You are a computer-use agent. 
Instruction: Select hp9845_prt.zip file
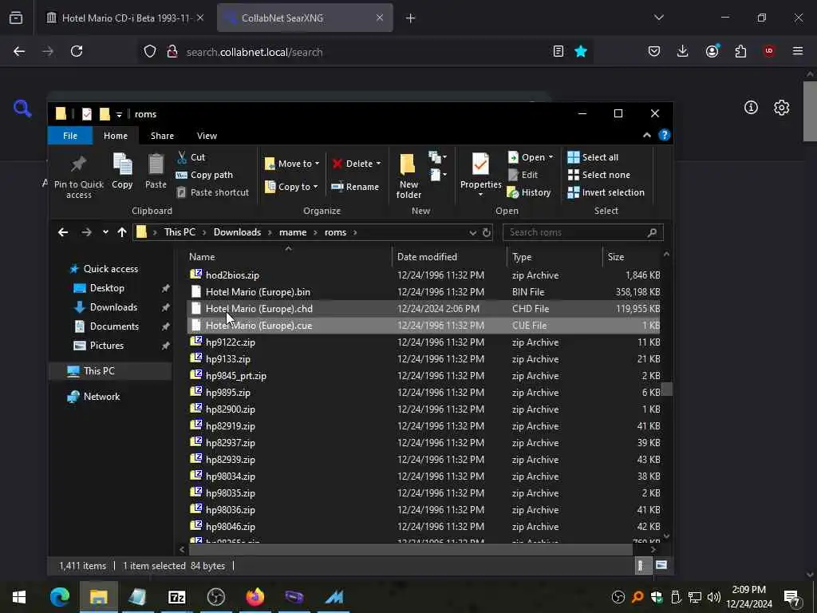pyautogui.click(x=424, y=376)
